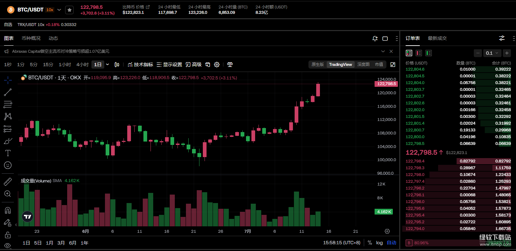The image size is (516, 251).
Task: Open technical indicators (技术指标)
Action: pyautogui.click(x=140, y=65)
